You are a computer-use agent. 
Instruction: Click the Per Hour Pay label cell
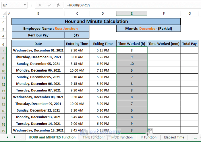[38, 35]
